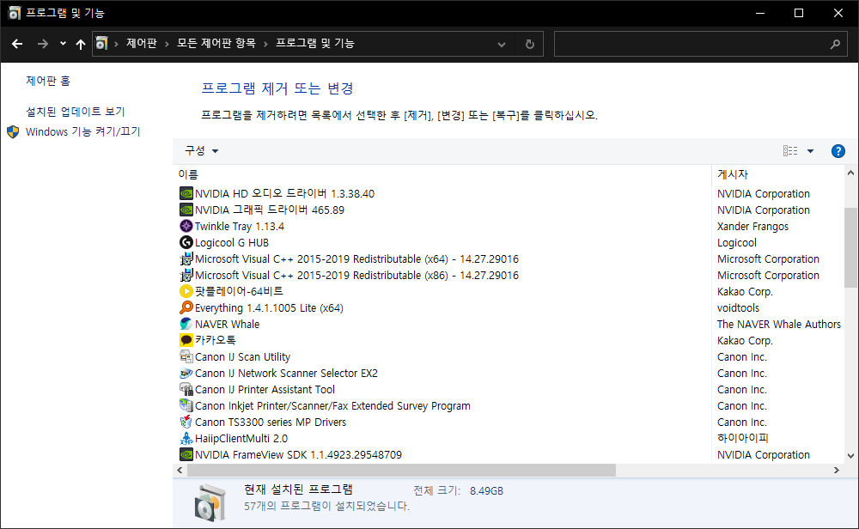Open Windows 기능 켜기/끄기 link
This screenshot has width=859, height=529.
(82, 131)
